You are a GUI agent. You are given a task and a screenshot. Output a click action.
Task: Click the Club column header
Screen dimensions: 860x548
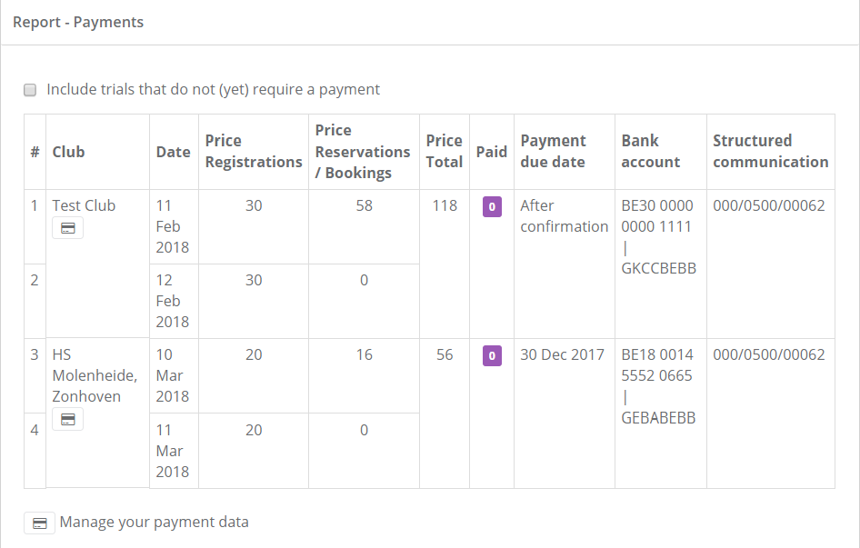69,152
